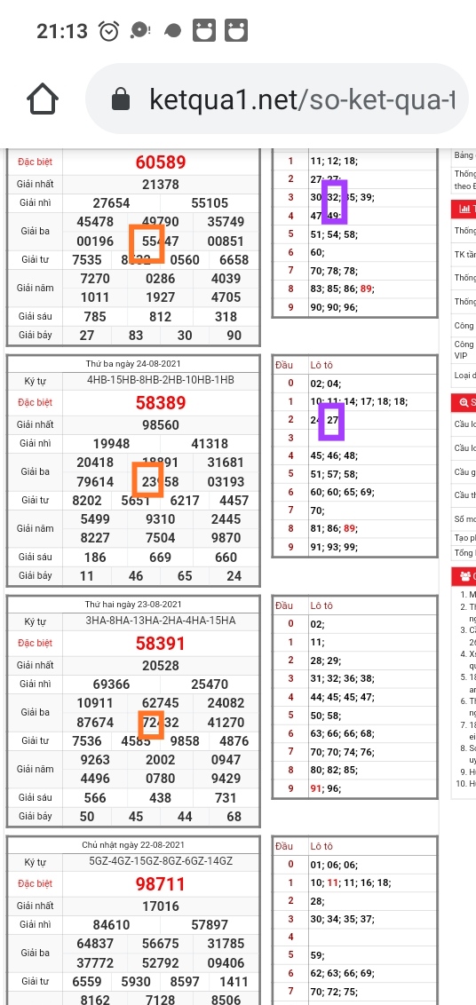Select code string 4HB-15HB-8HB-2HB-10HB-1HB

click(x=161, y=380)
